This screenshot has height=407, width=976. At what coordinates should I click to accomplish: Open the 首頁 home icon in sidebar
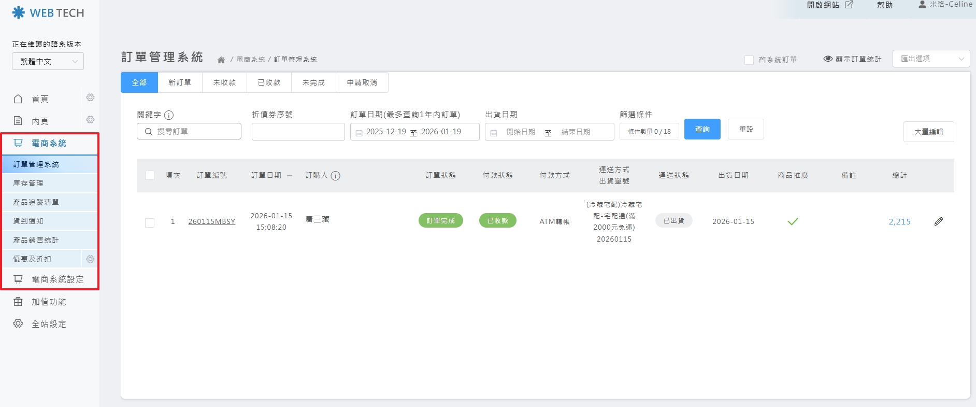coord(18,99)
